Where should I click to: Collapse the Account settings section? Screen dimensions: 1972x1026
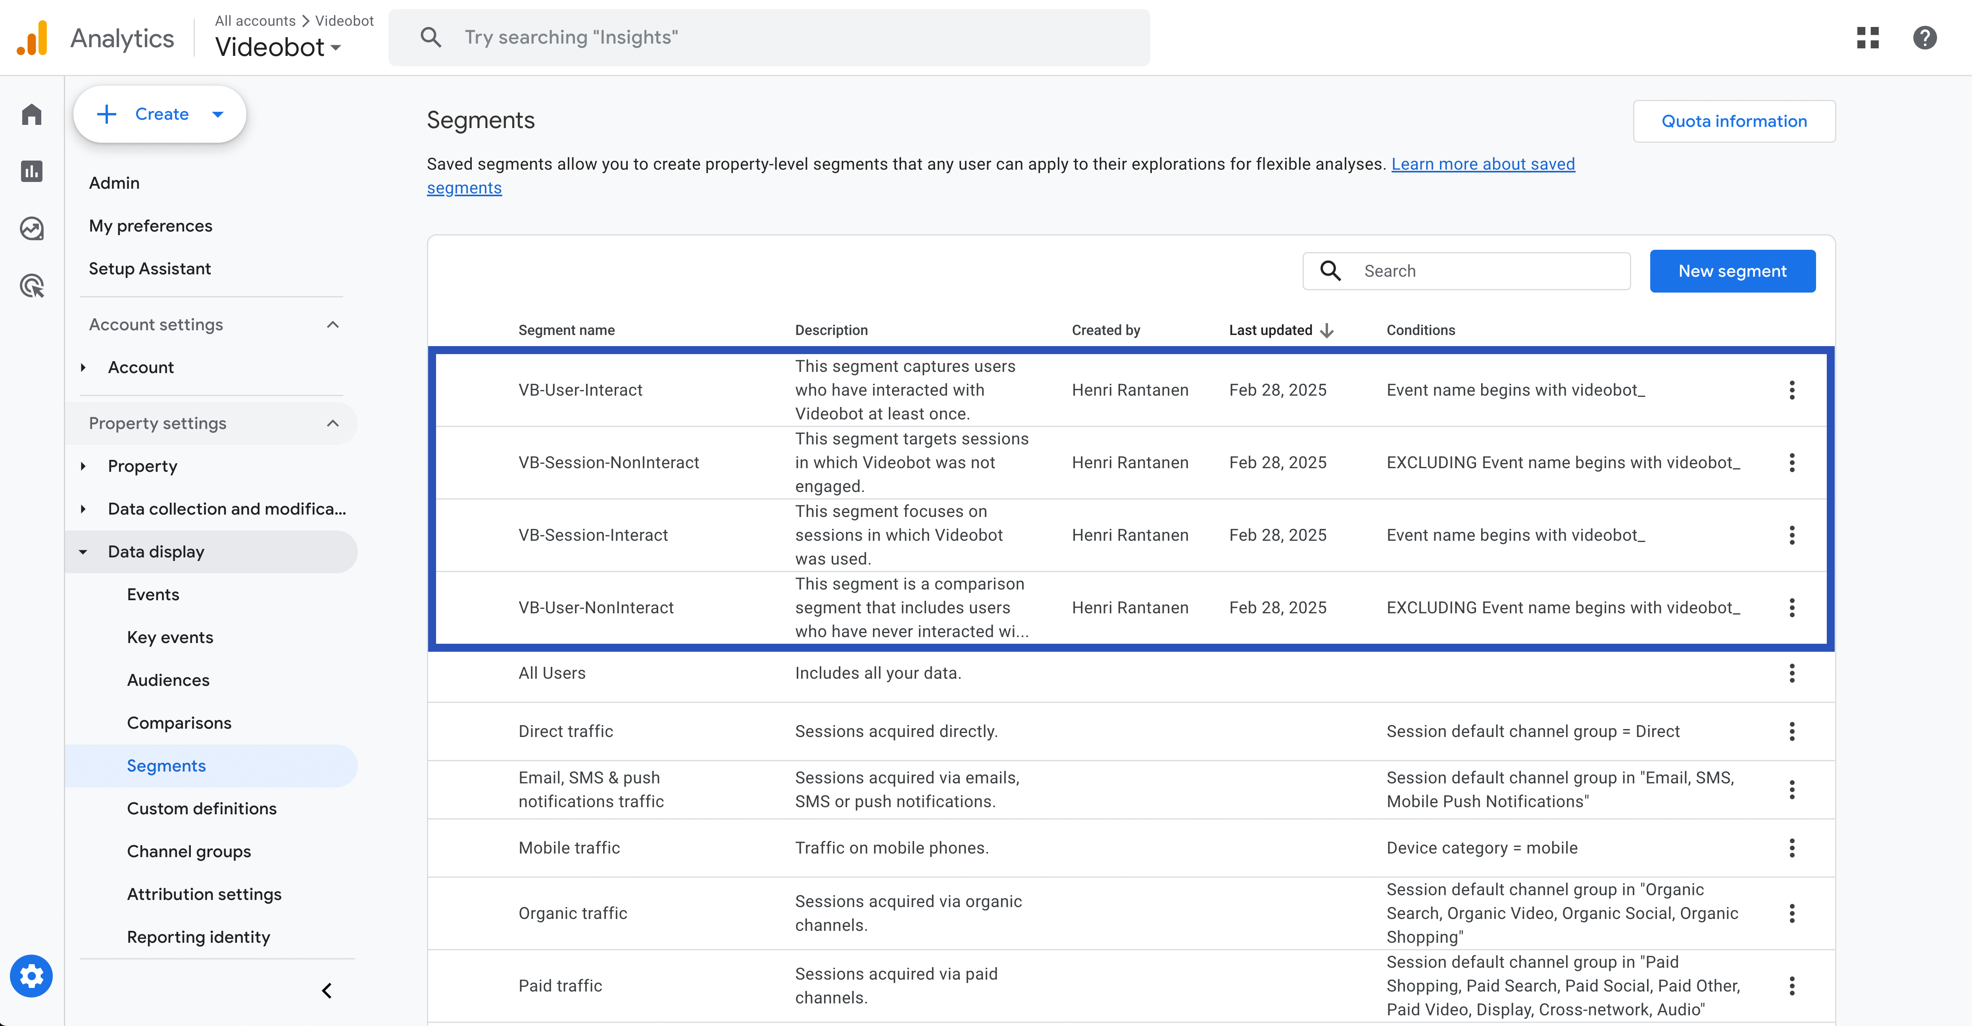click(332, 324)
